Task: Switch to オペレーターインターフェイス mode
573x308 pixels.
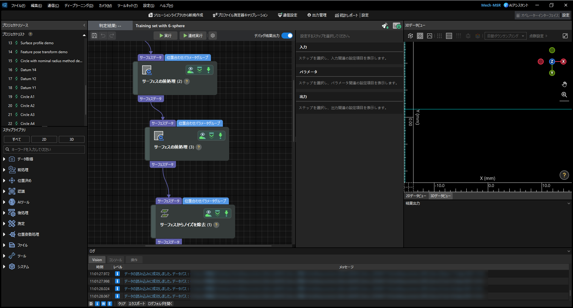Action: point(538,15)
